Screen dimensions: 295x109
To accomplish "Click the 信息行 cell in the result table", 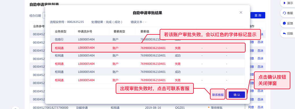I will click(59, 40).
